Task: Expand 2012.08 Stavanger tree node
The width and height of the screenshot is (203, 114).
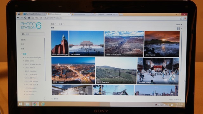Action: (x=24, y=57)
